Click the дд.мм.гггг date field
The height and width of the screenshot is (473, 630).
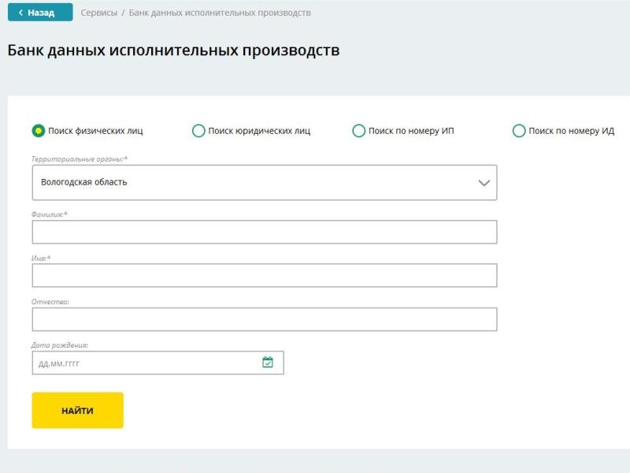tap(146, 363)
